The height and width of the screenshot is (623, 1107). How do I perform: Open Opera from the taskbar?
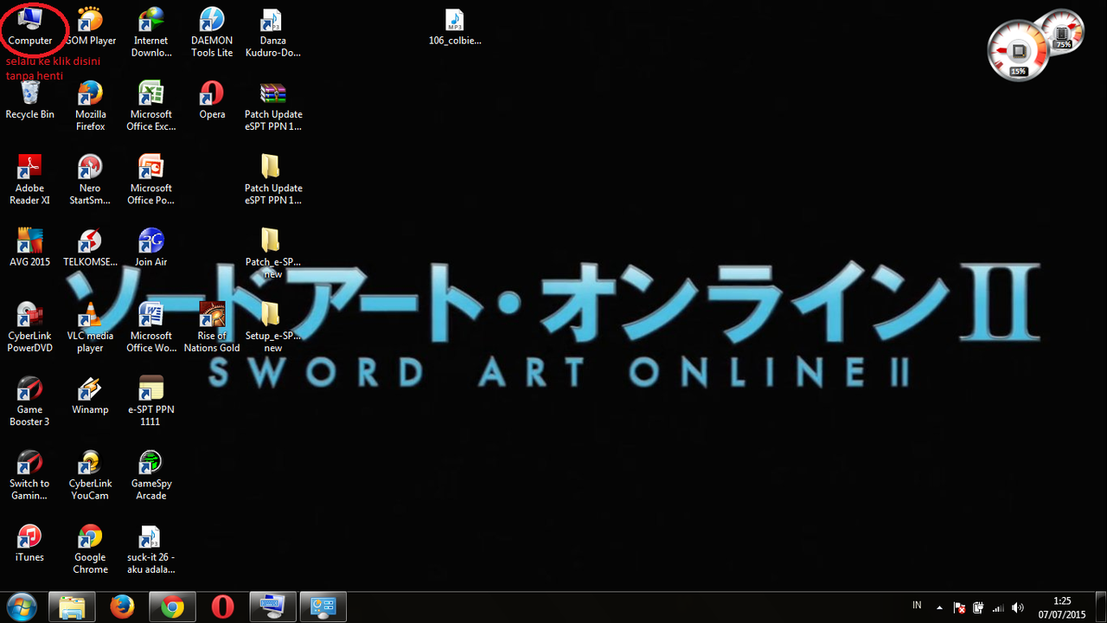(x=222, y=607)
